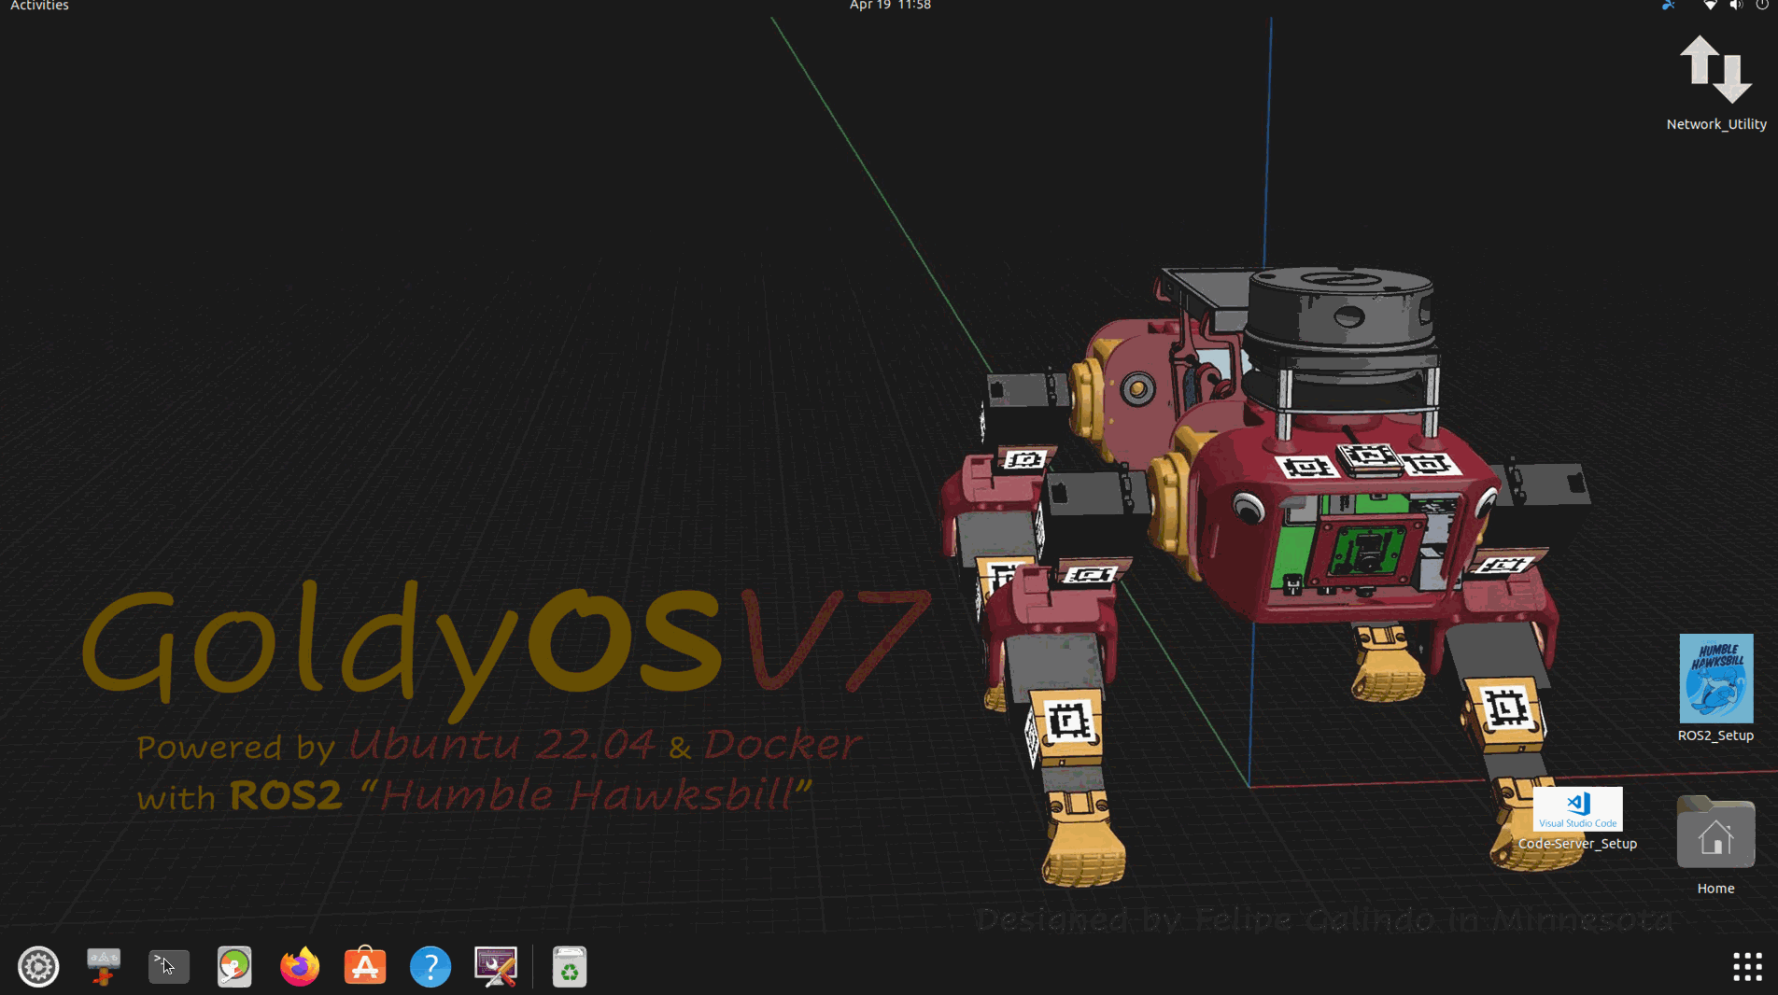Open the Wi-Fi network status indicator
The image size is (1778, 995).
click(x=1710, y=6)
